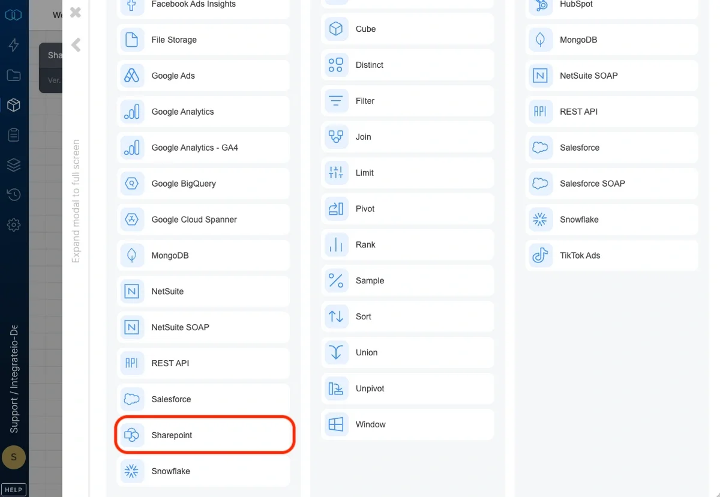Open the user avatar labeled S
This screenshot has width=720, height=497.
(x=14, y=458)
